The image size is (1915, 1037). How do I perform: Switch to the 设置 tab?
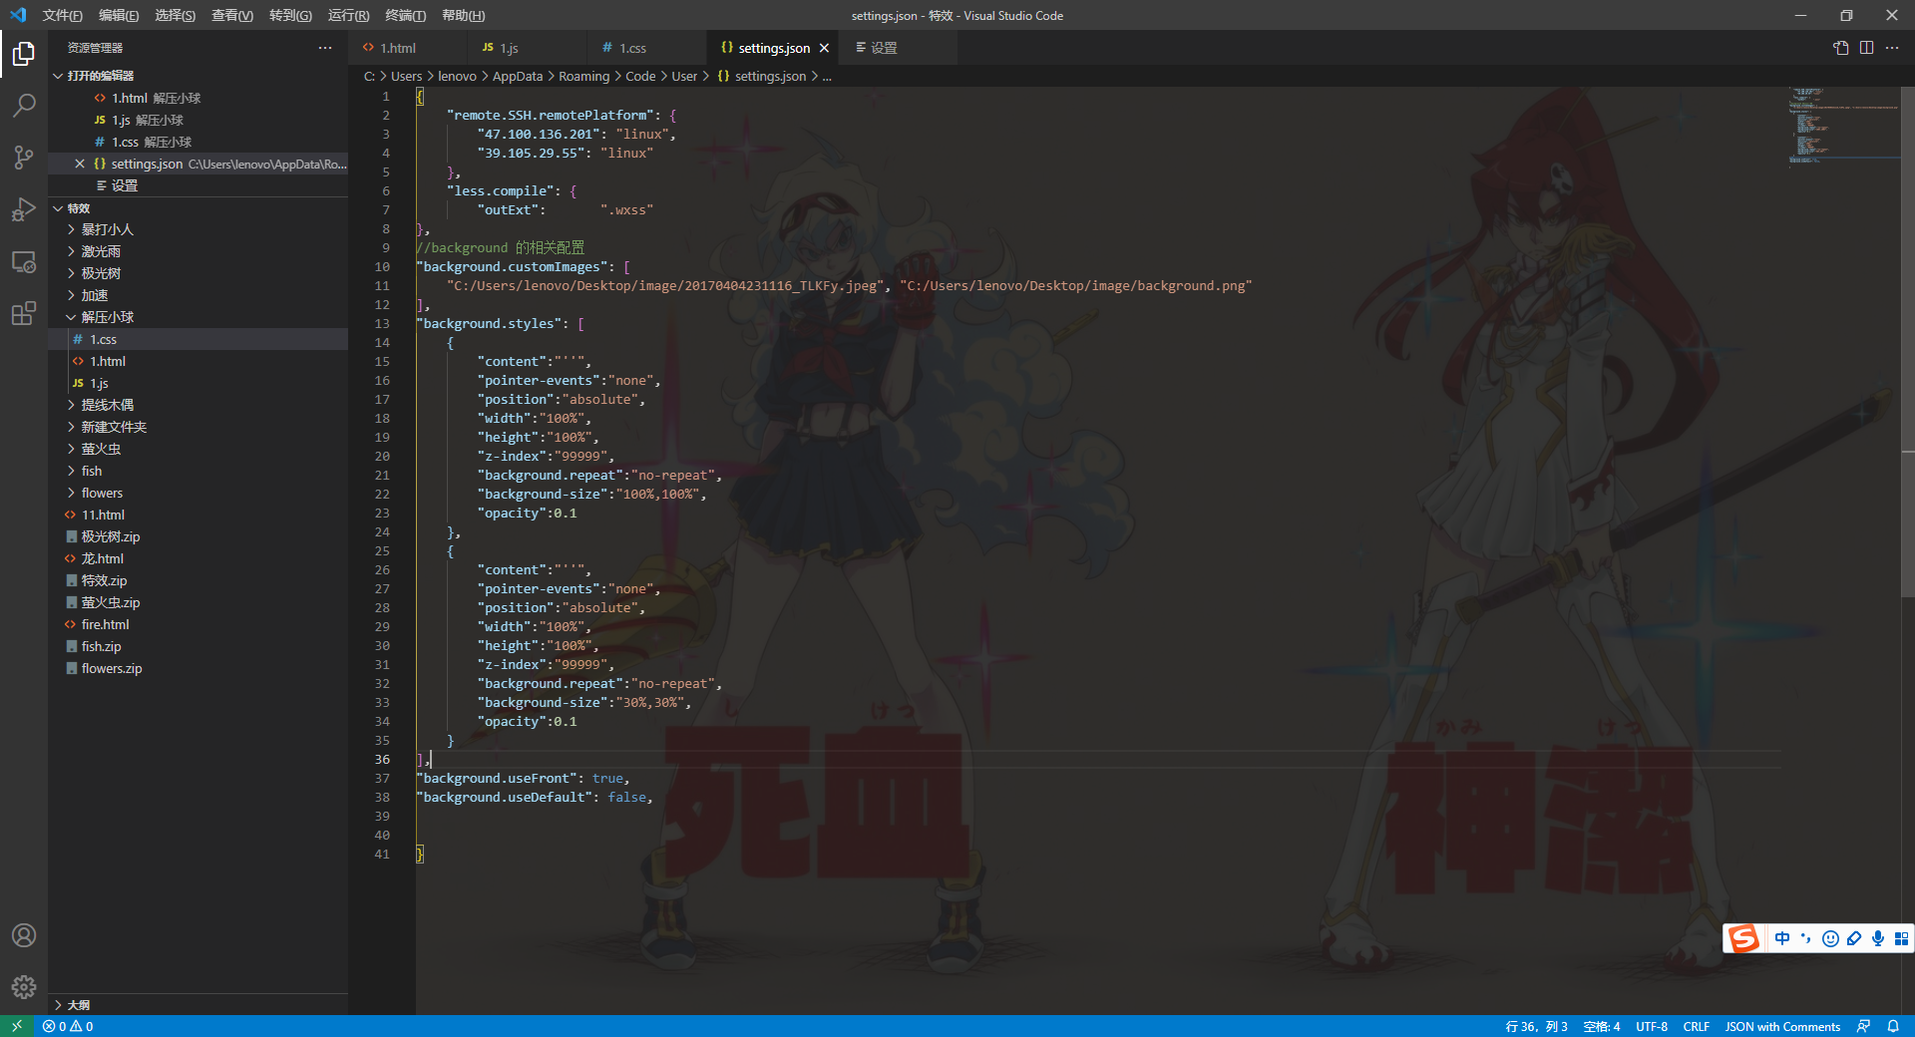point(898,48)
